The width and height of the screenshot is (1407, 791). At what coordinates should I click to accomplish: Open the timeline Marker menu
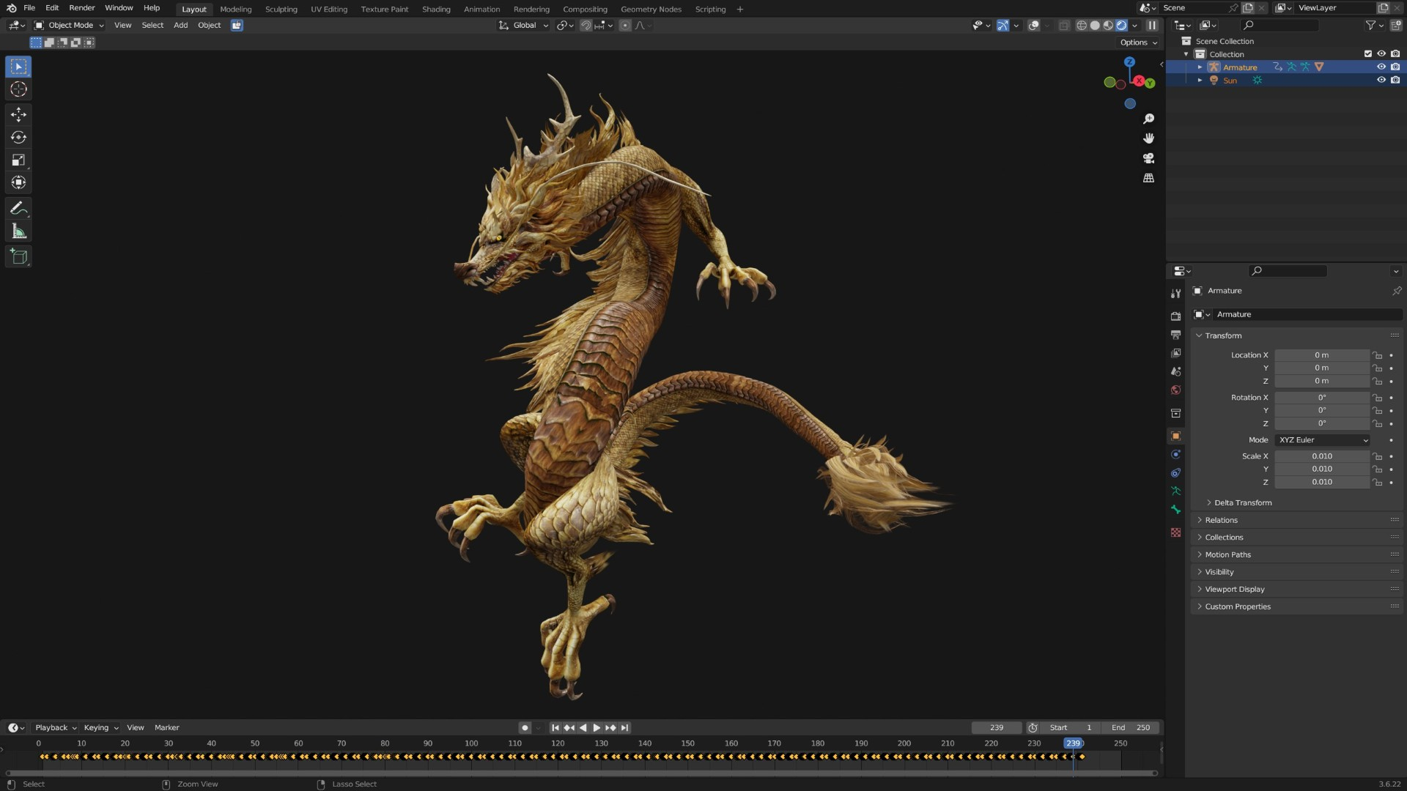coord(166,727)
